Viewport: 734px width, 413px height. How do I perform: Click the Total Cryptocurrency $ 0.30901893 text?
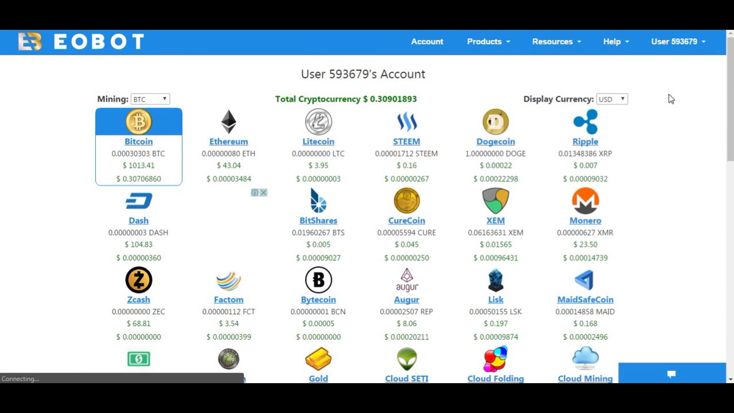pos(346,99)
